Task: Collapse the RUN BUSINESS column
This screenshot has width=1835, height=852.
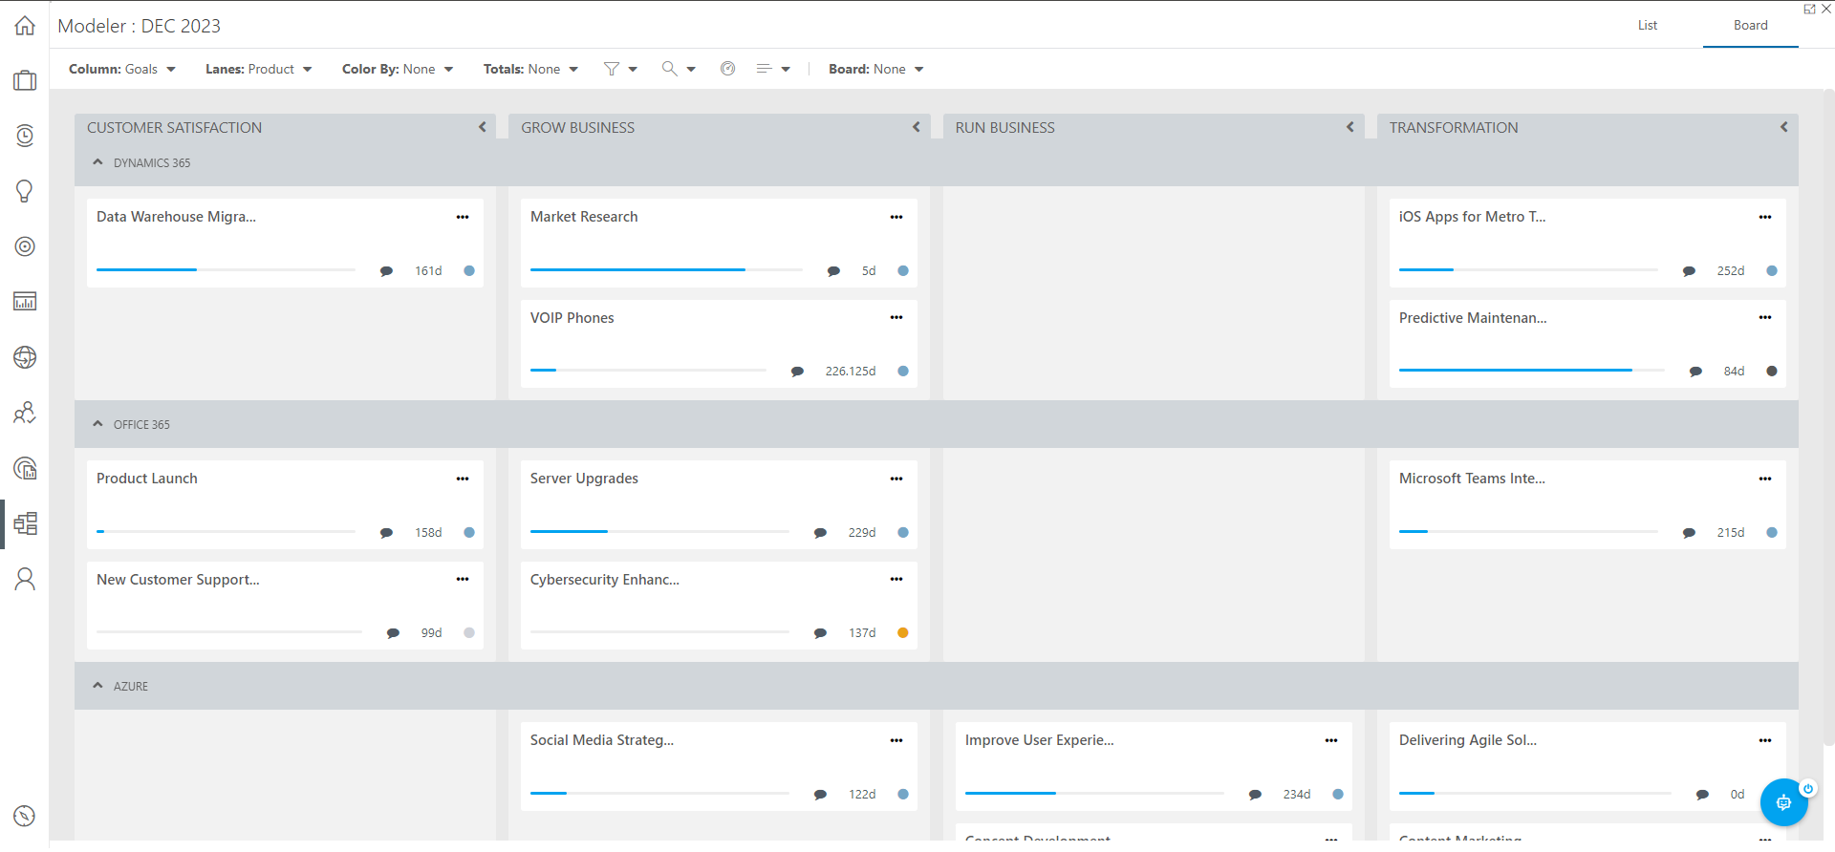Action: coord(1350,127)
